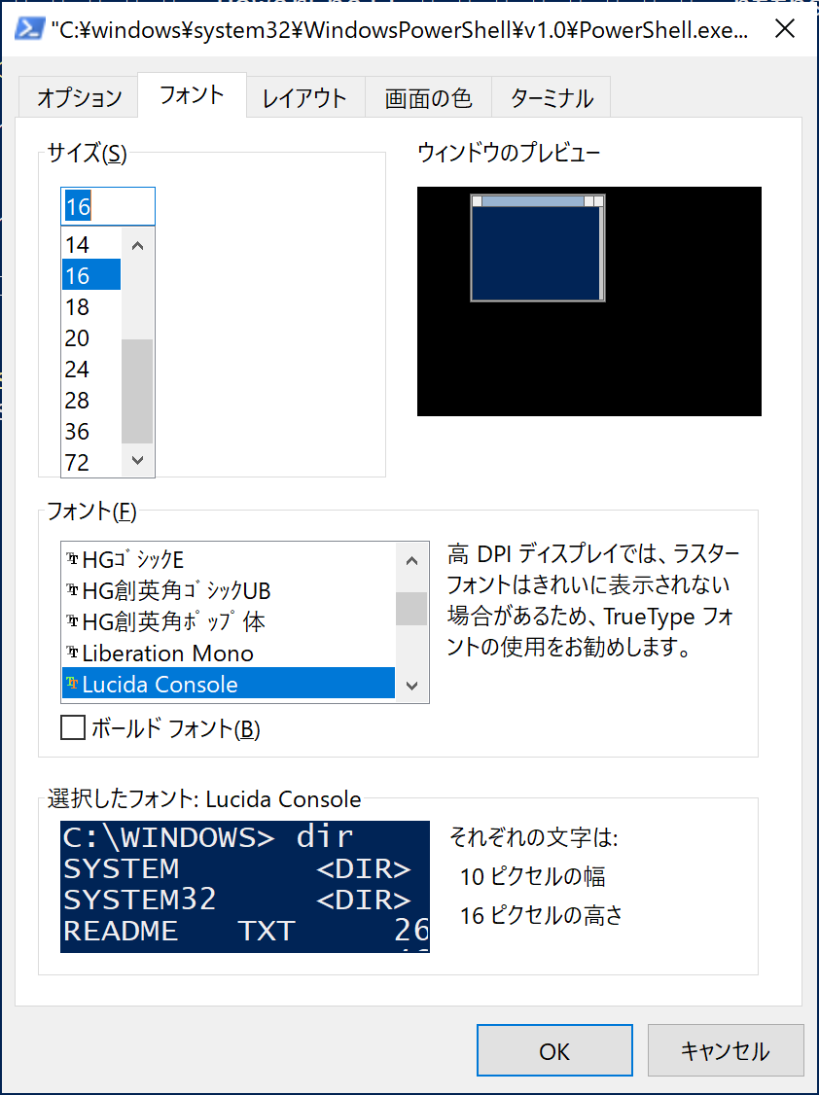Close the properties dialog window
Screen dimensions: 819x1095
click(785, 28)
